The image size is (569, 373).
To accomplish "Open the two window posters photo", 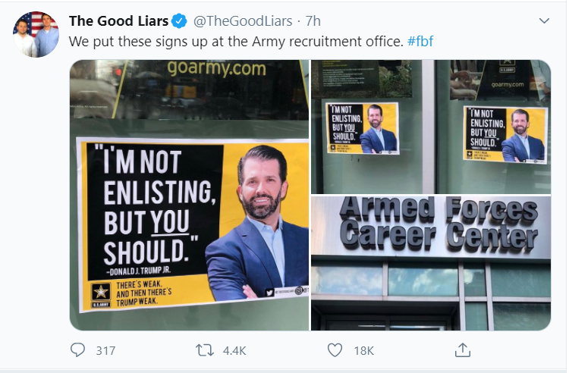I will tap(431, 127).
